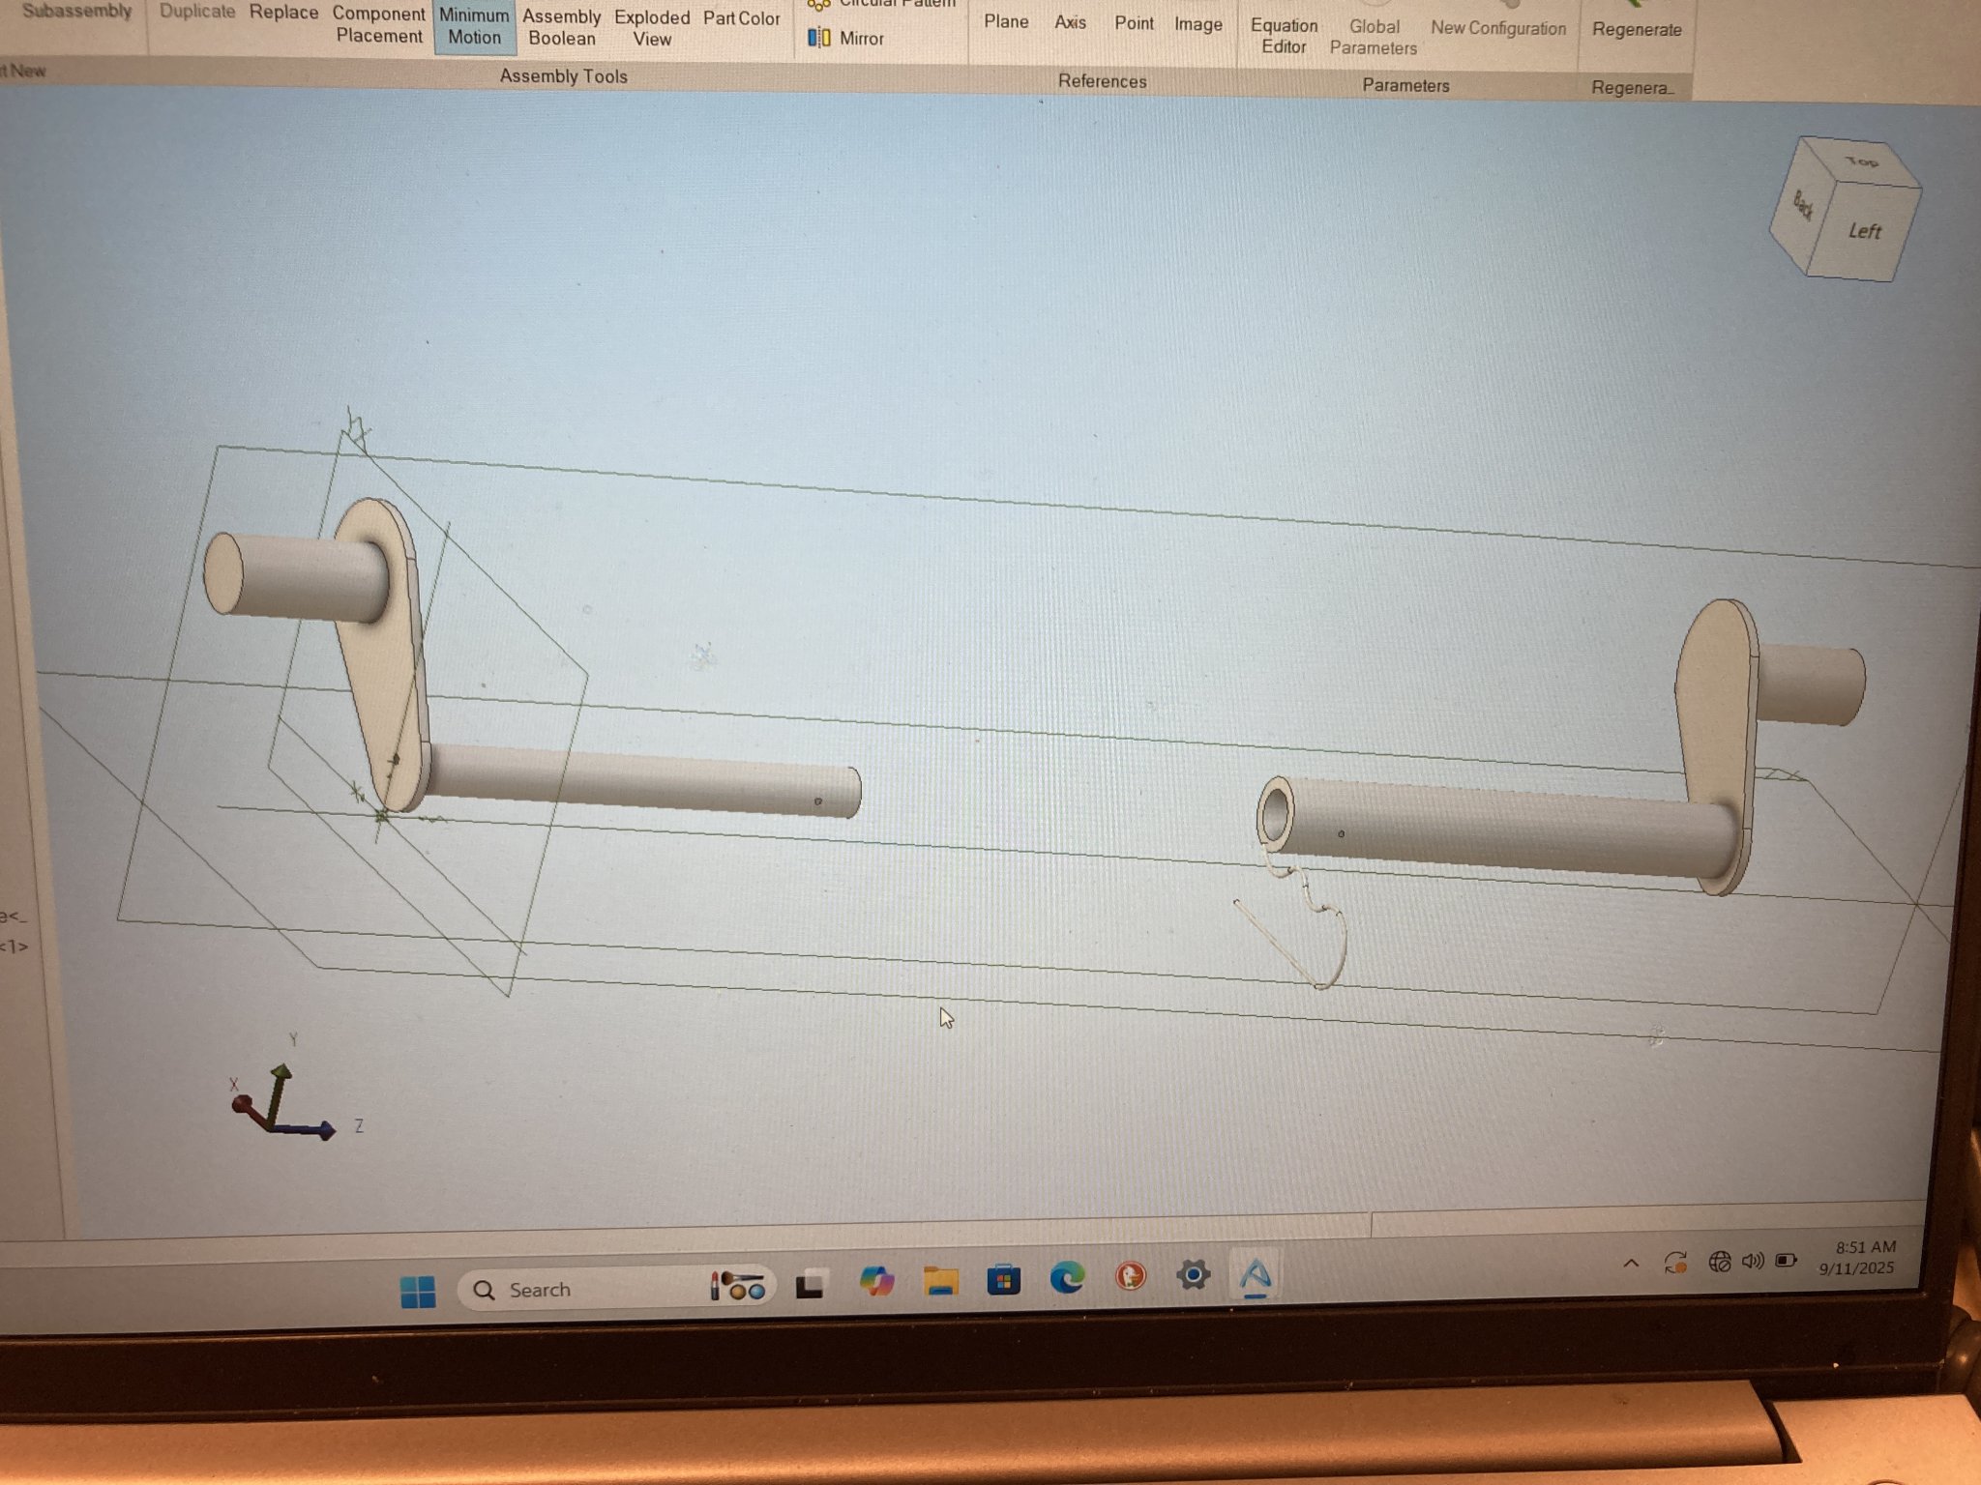The height and width of the screenshot is (1485, 1981).
Task: Open File Explorer from taskbar
Action: [940, 1281]
